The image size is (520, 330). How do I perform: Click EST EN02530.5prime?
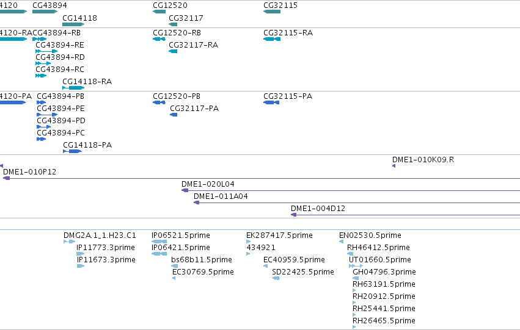341,242
